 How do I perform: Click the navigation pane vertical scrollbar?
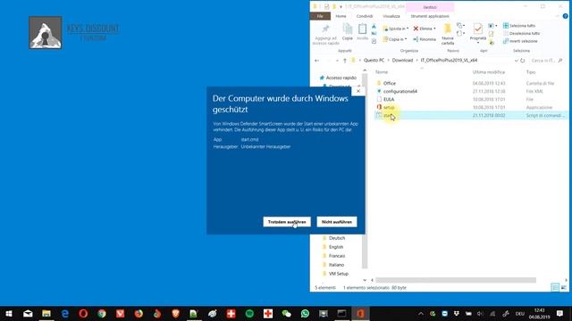coord(365,171)
